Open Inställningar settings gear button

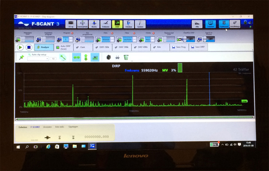pos(235,24)
